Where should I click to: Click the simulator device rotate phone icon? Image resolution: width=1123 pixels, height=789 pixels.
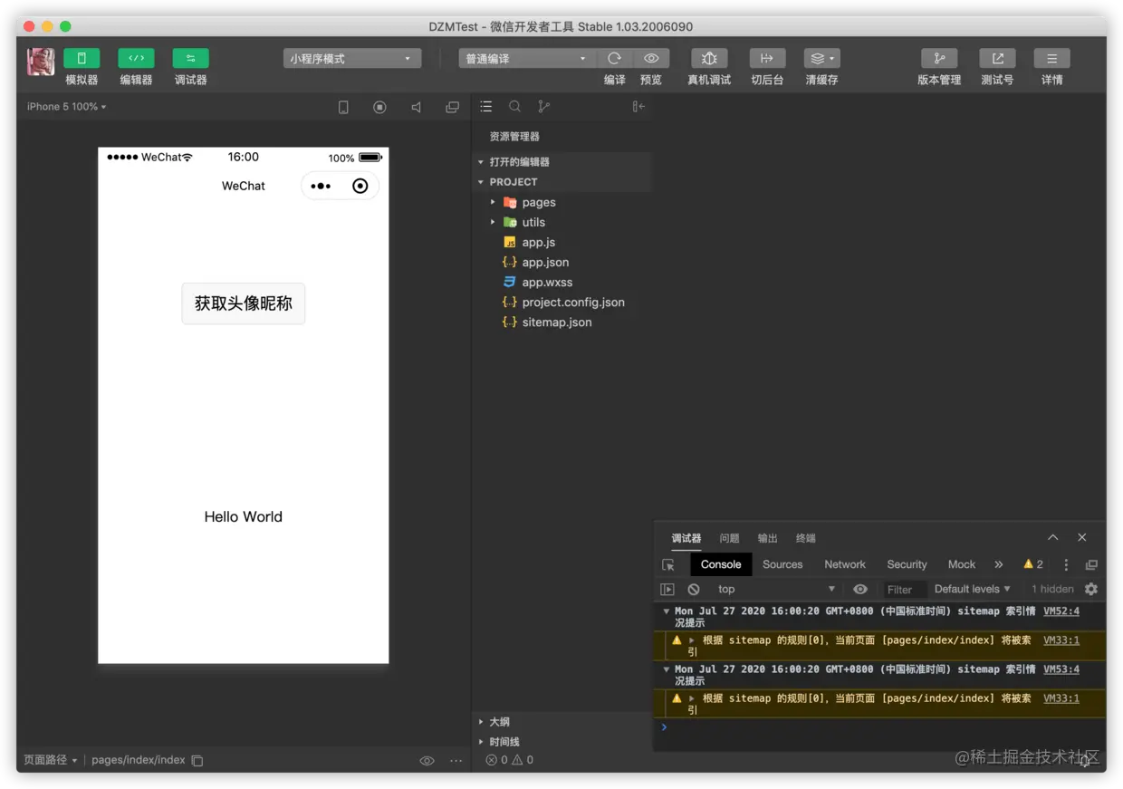pos(343,107)
